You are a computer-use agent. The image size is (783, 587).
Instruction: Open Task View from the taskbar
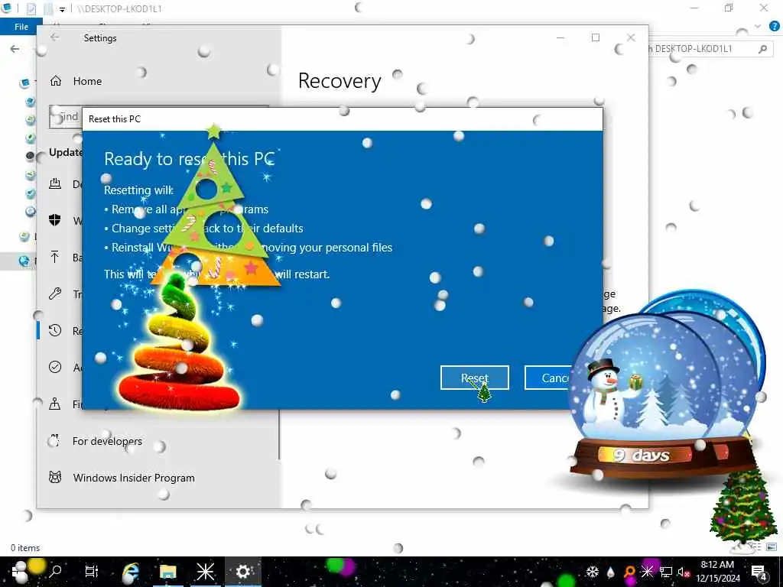click(92, 571)
